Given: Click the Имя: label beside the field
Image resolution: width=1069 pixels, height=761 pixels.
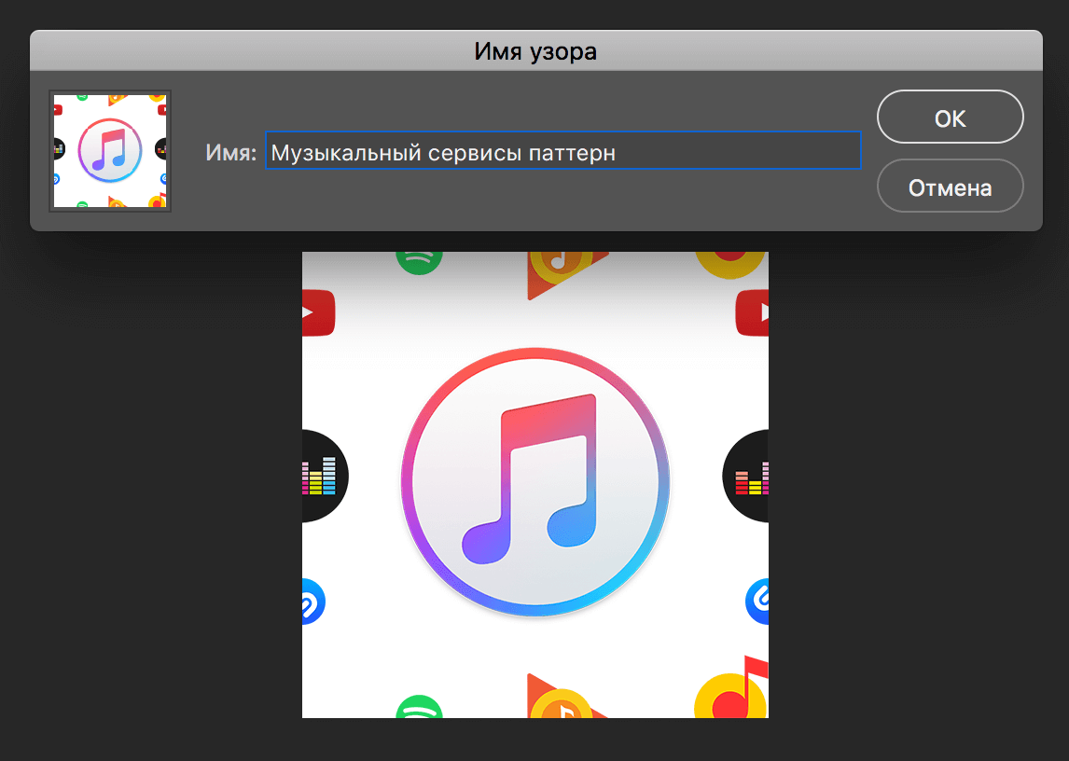Looking at the screenshot, I should (x=230, y=152).
